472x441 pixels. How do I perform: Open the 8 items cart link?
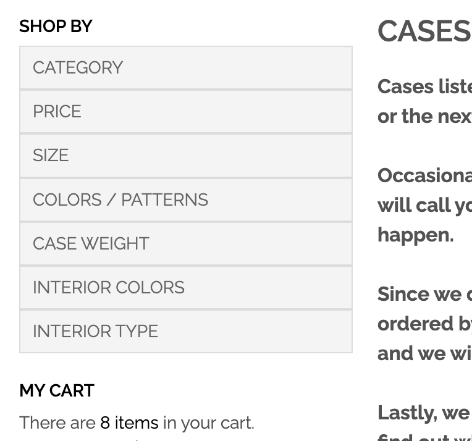pos(129,422)
